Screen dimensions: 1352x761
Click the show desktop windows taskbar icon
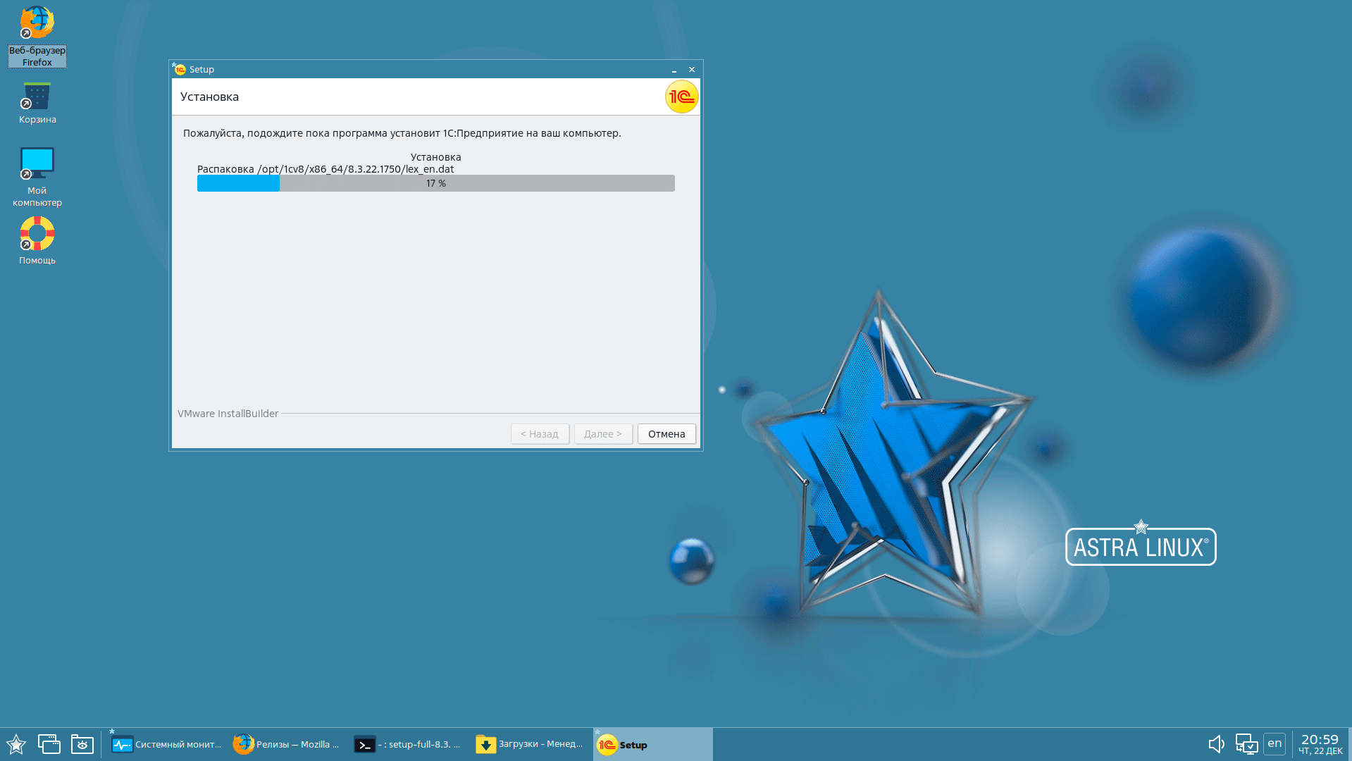[49, 744]
